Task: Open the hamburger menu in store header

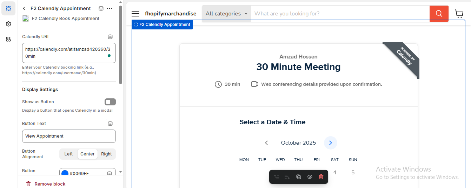Action: (x=135, y=14)
